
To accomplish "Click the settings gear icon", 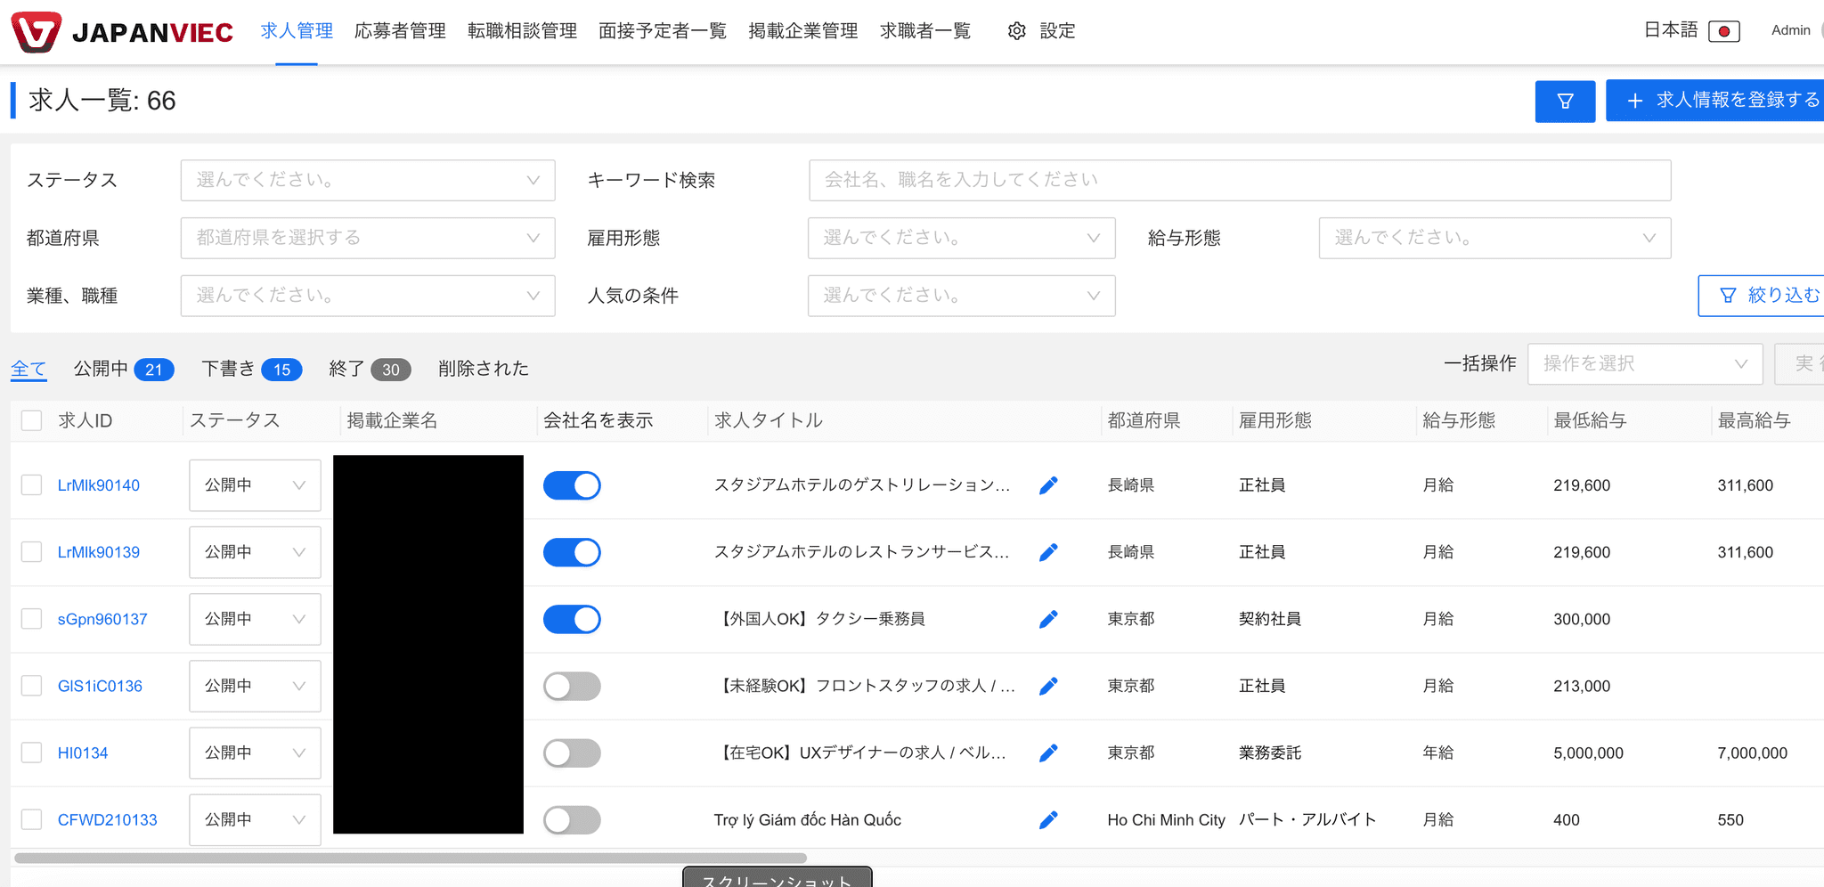I will 1016,31.
